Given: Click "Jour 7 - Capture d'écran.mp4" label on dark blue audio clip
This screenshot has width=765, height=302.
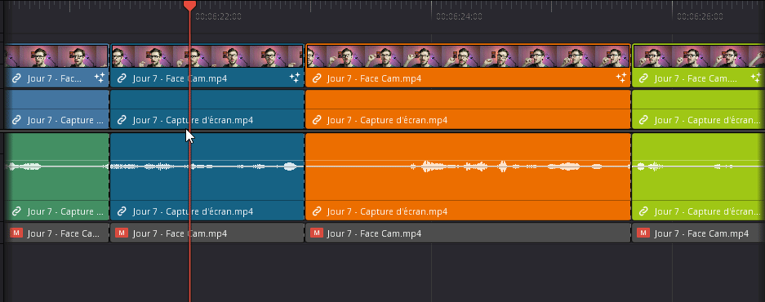Looking at the screenshot, I should [193, 211].
